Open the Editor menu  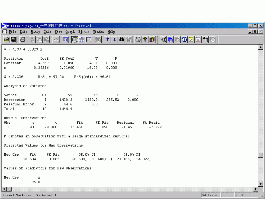click(84, 32)
